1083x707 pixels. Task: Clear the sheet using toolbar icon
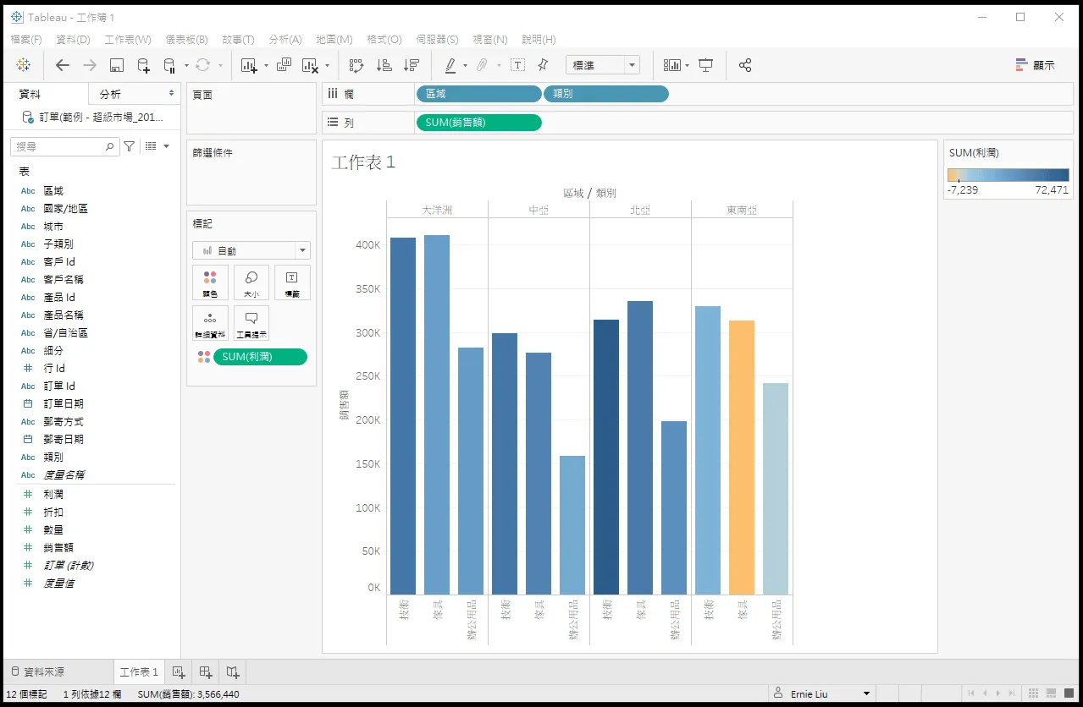coord(310,65)
